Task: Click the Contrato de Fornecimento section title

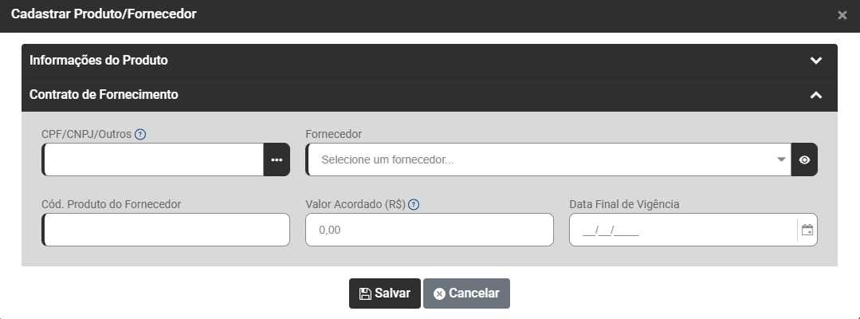Action: 104,95
